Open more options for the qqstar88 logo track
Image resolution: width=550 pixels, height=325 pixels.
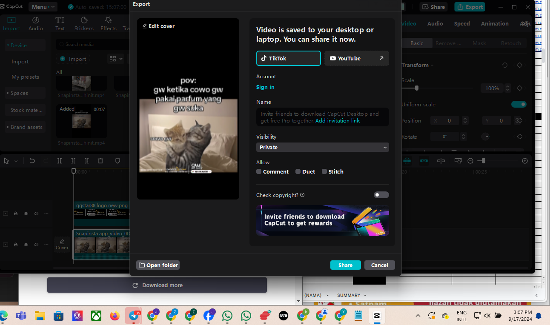coord(46,214)
